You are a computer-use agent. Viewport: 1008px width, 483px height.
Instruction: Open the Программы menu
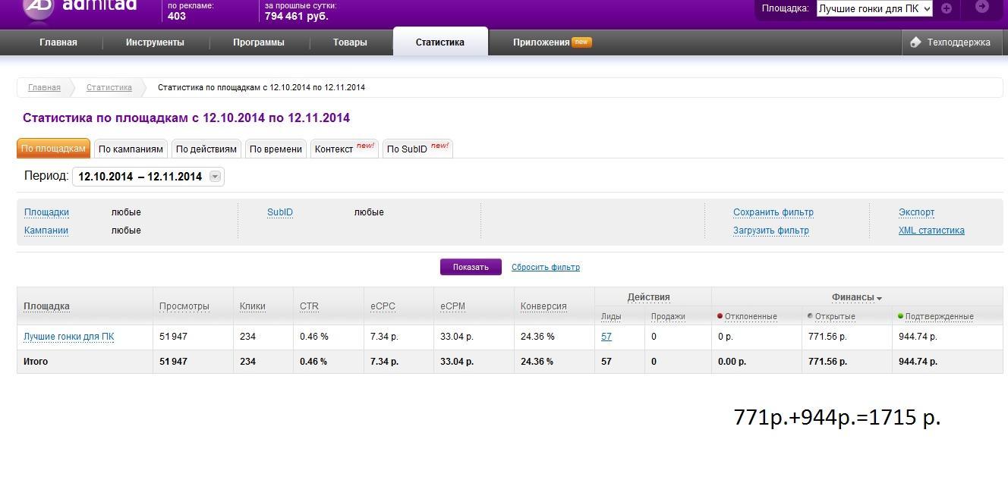click(259, 42)
